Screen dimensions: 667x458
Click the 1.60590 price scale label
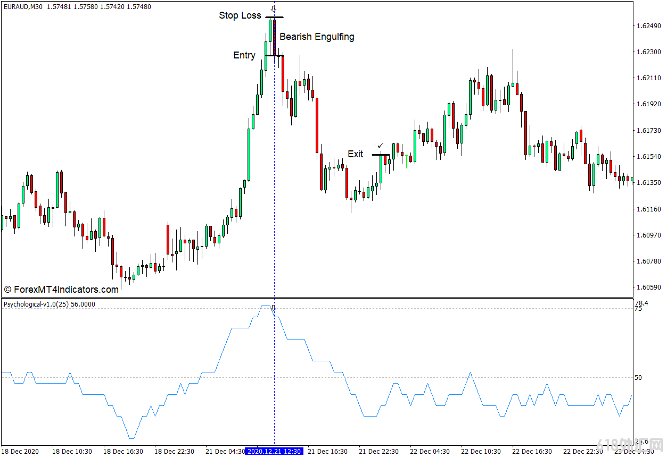(x=648, y=287)
